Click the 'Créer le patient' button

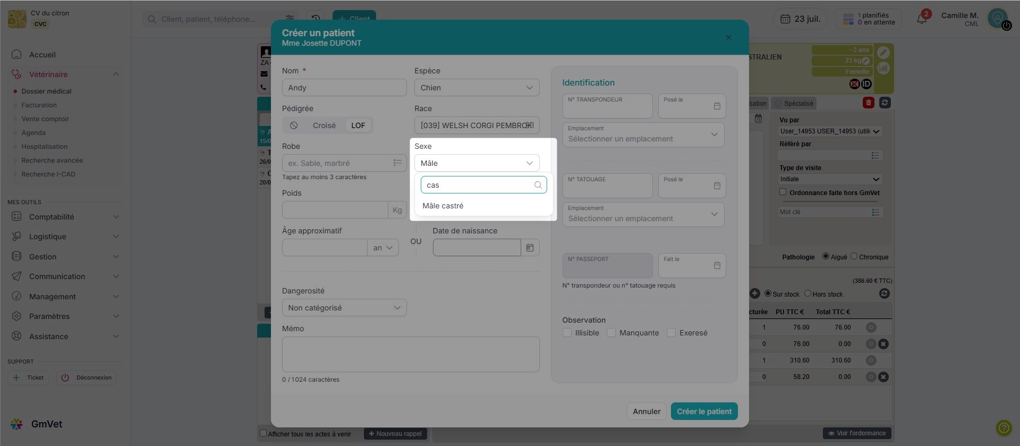(x=704, y=411)
